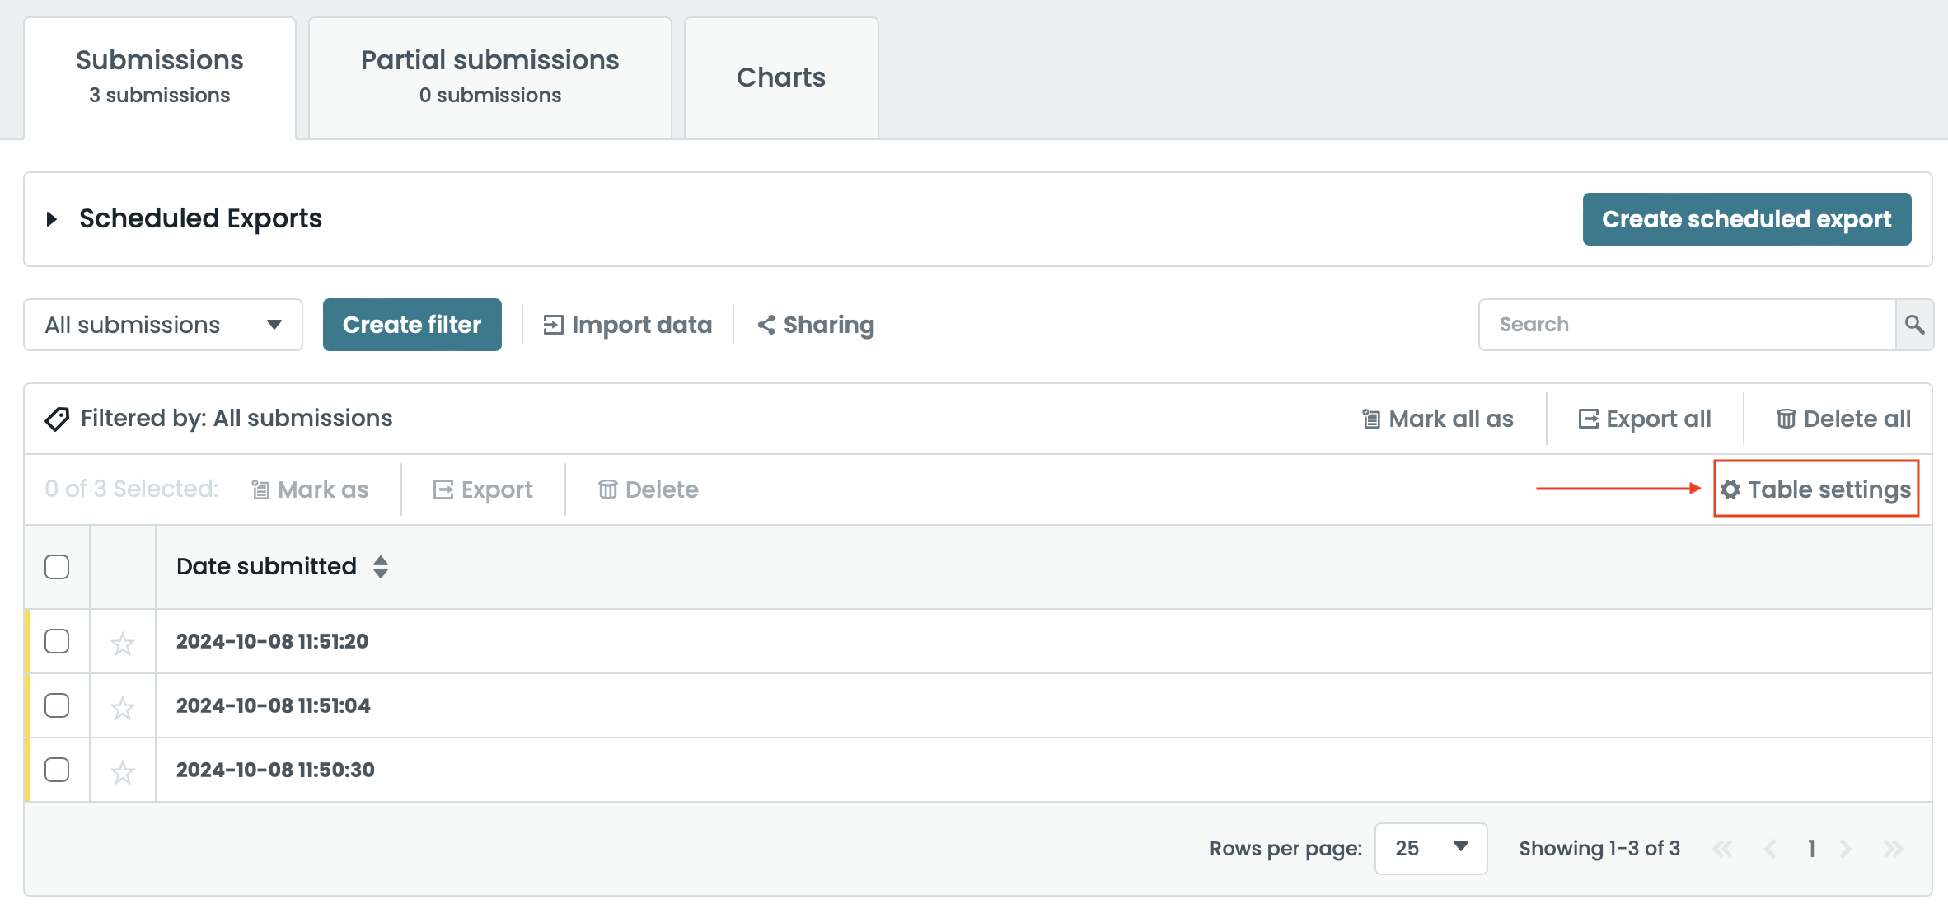This screenshot has height=918, width=1948.
Task: Expand the Scheduled Exports section
Action: pyautogui.click(x=52, y=219)
